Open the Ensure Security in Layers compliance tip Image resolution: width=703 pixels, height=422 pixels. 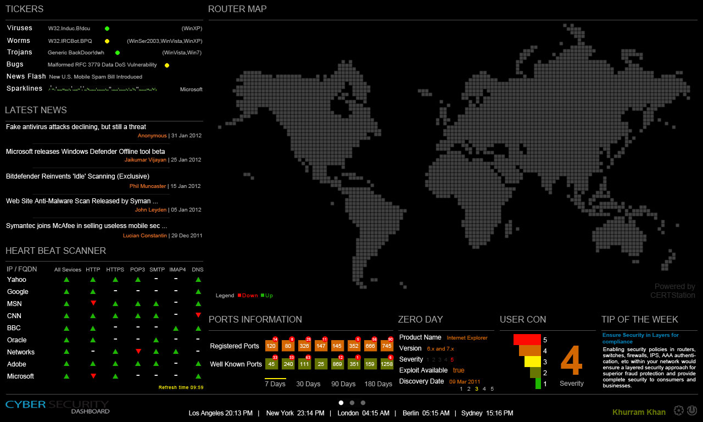pyautogui.click(x=640, y=338)
